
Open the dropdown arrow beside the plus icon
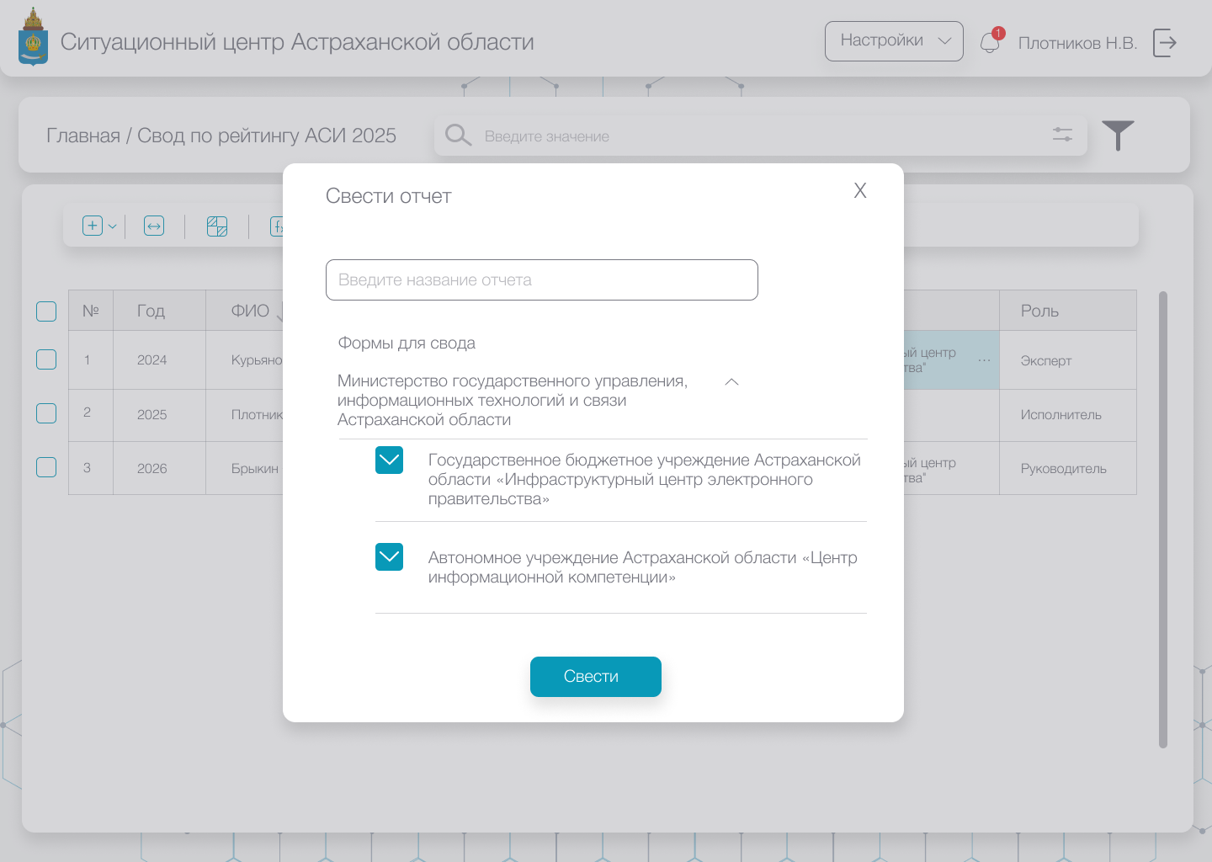click(113, 226)
